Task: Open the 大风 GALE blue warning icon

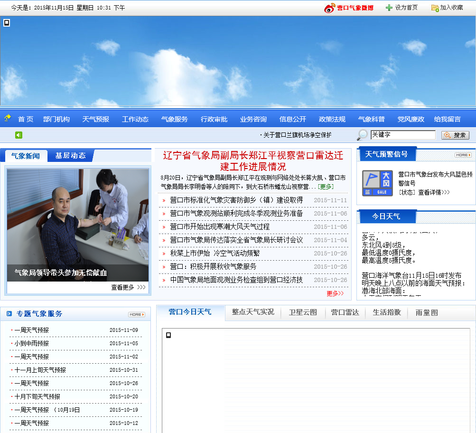Action: pyautogui.click(x=377, y=183)
